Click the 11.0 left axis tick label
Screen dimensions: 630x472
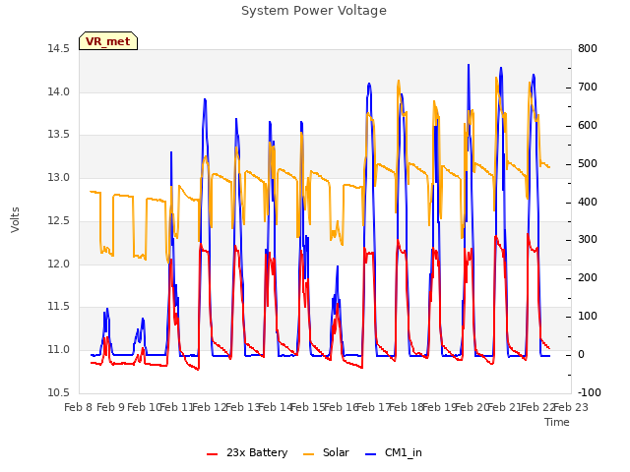pyautogui.click(x=59, y=350)
